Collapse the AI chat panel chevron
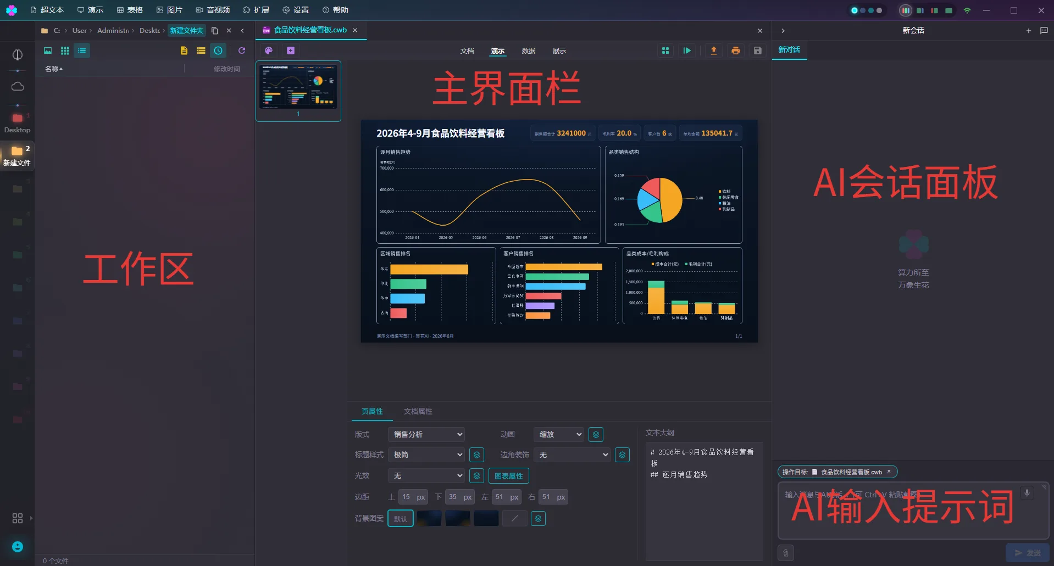The height and width of the screenshot is (566, 1054). click(783, 31)
